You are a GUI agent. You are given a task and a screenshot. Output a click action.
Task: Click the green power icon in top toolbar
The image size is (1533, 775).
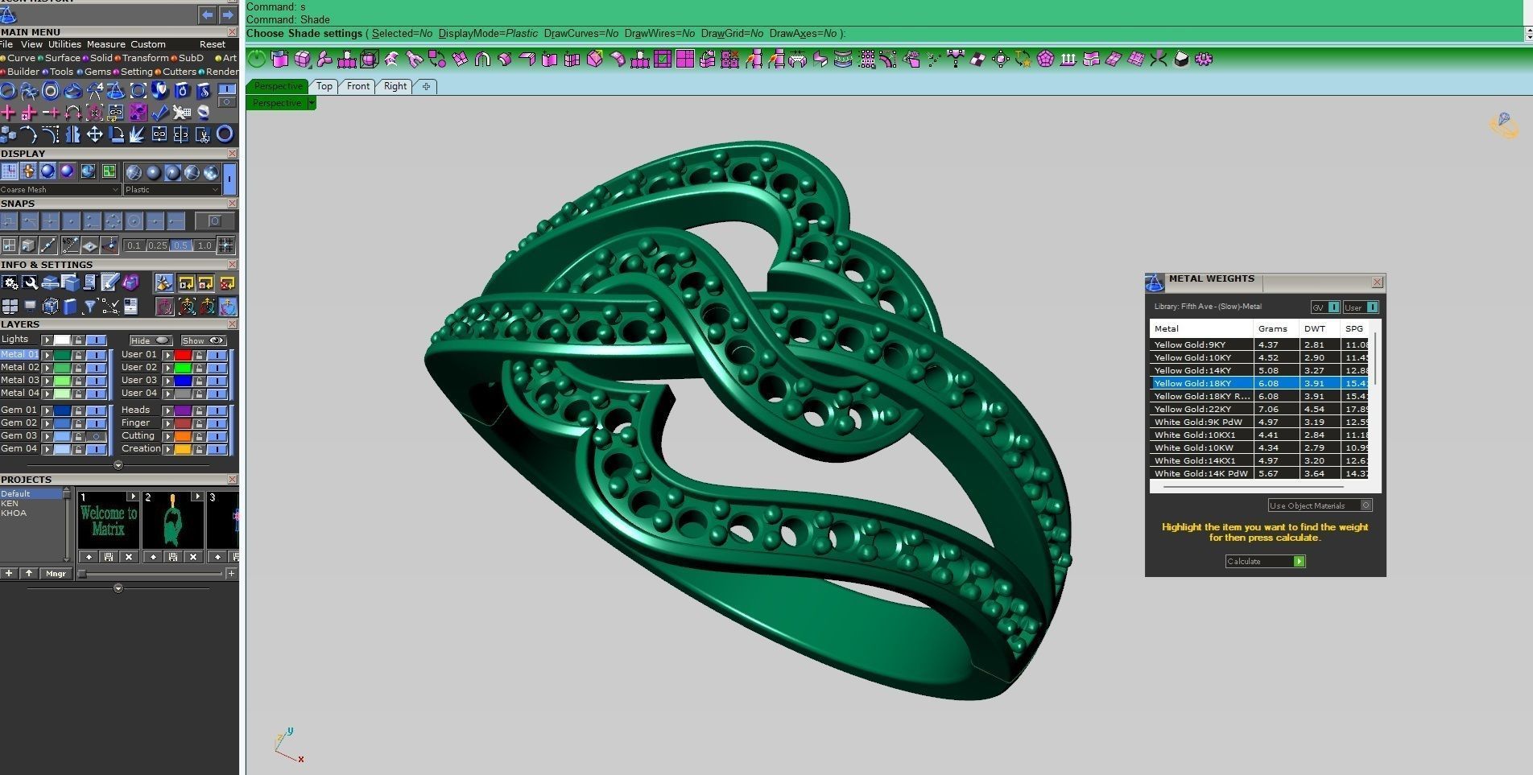pyautogui.click(x=257, y=59)
